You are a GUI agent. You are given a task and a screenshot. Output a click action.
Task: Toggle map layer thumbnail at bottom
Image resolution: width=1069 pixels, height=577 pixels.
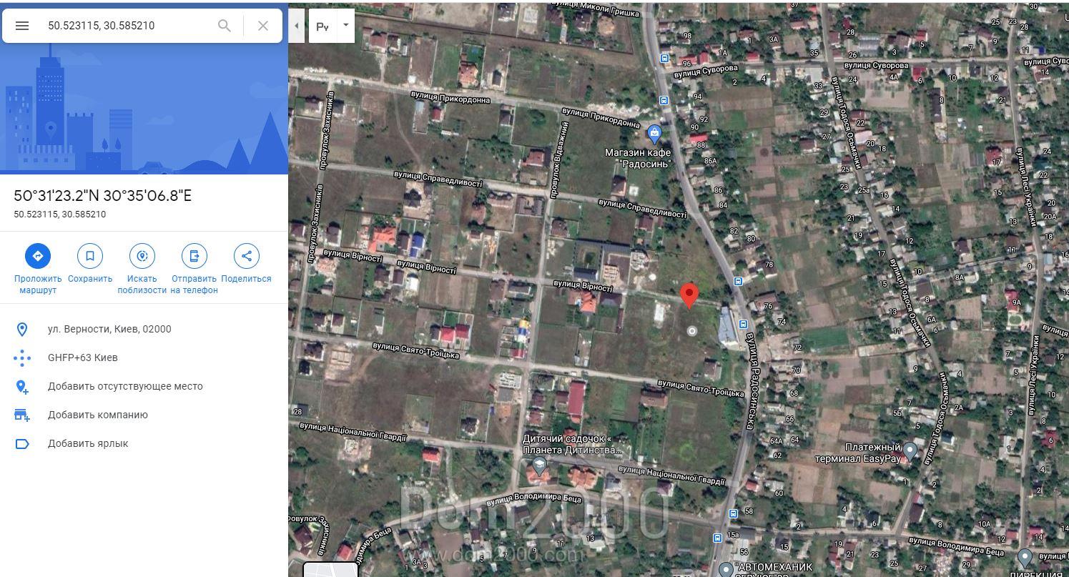330,570
